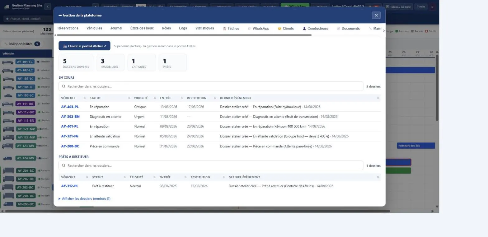
Task: Open the Journal tab
Action: pos(116,28)
